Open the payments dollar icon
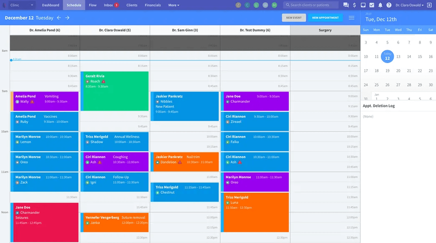 coord(354,5)
